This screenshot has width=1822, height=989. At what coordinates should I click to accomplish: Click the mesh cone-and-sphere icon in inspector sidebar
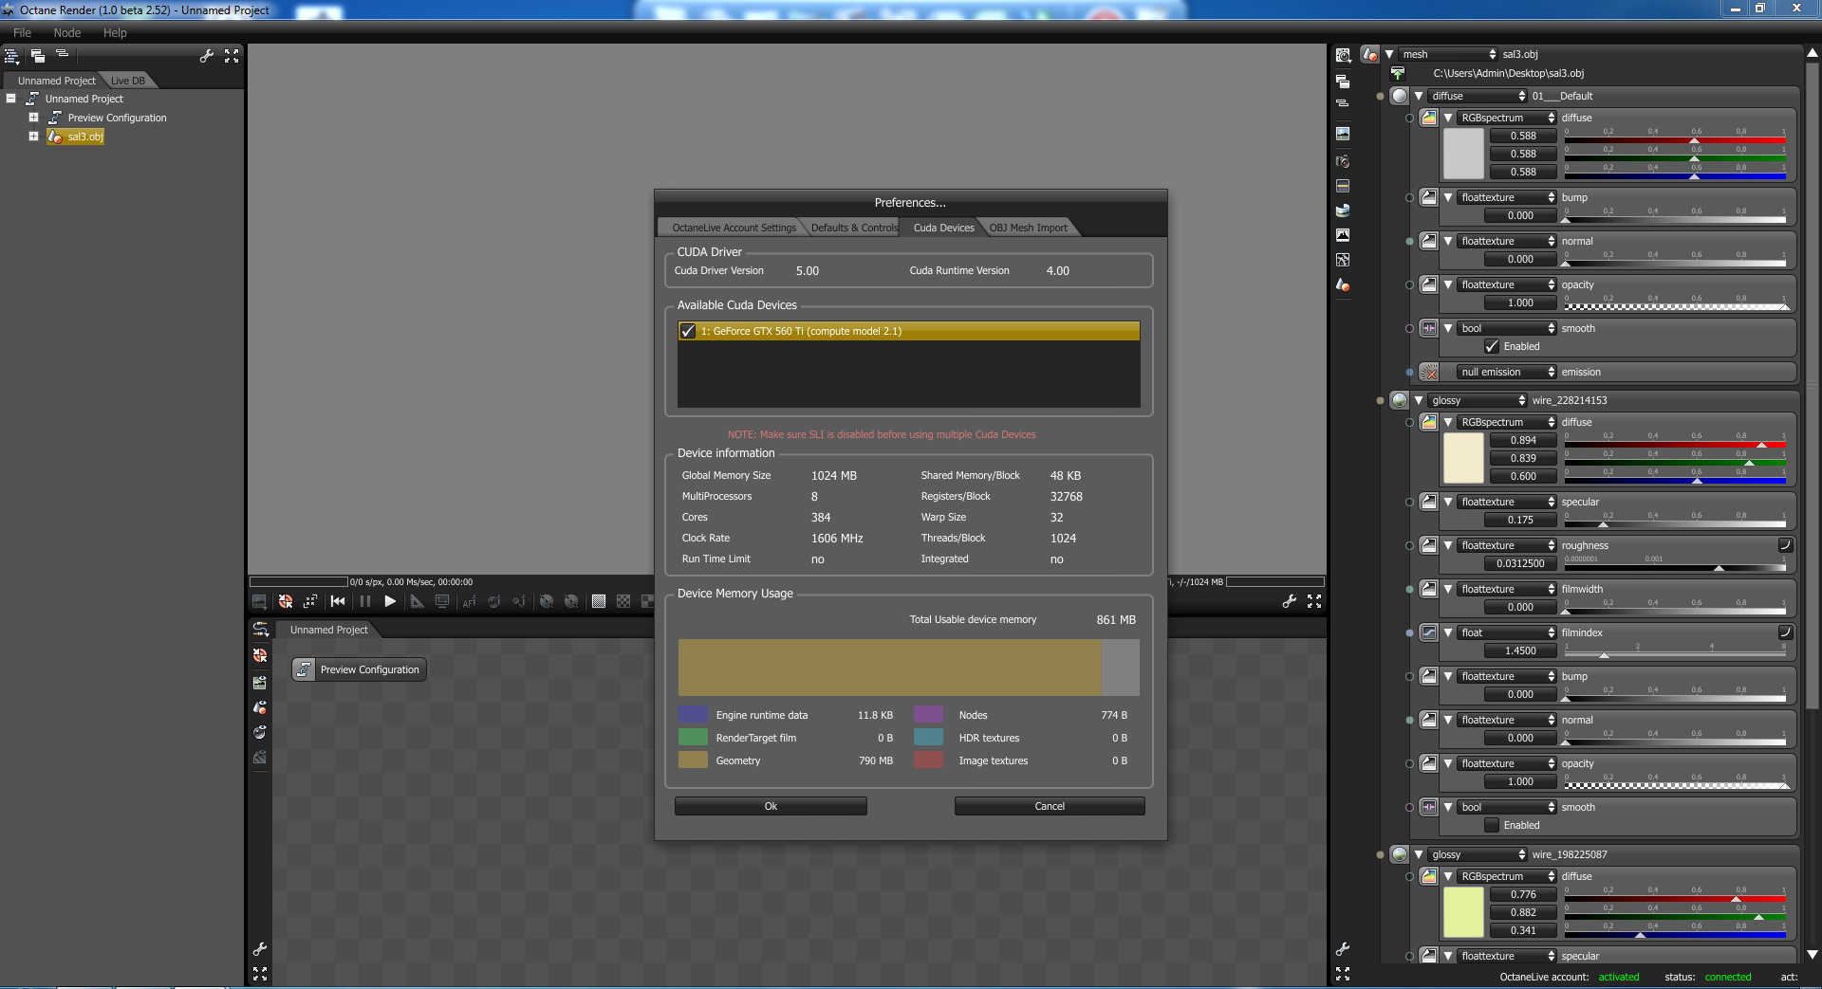(1343, 284)
